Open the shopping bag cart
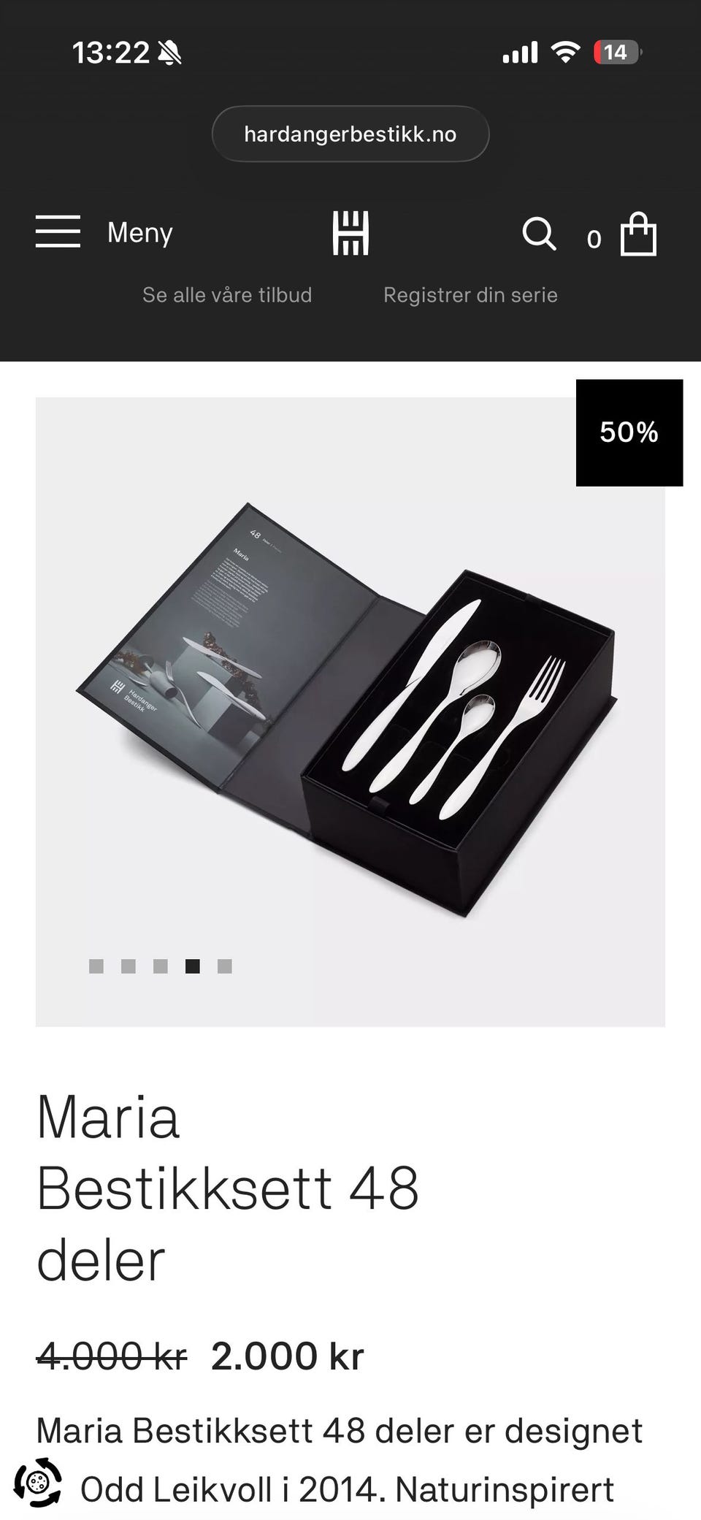The image size is (701, 1520). [x=638, y=234]
